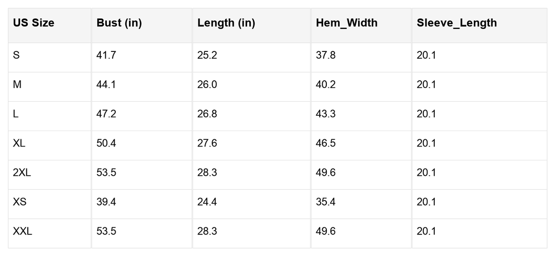Select the XL size row label
Screen dimensions: 555x256
tap(19, 143)
